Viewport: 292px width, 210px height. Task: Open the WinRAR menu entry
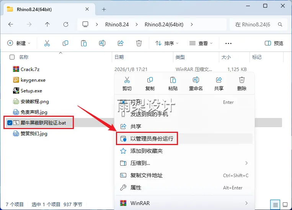(x=184, y=203)
